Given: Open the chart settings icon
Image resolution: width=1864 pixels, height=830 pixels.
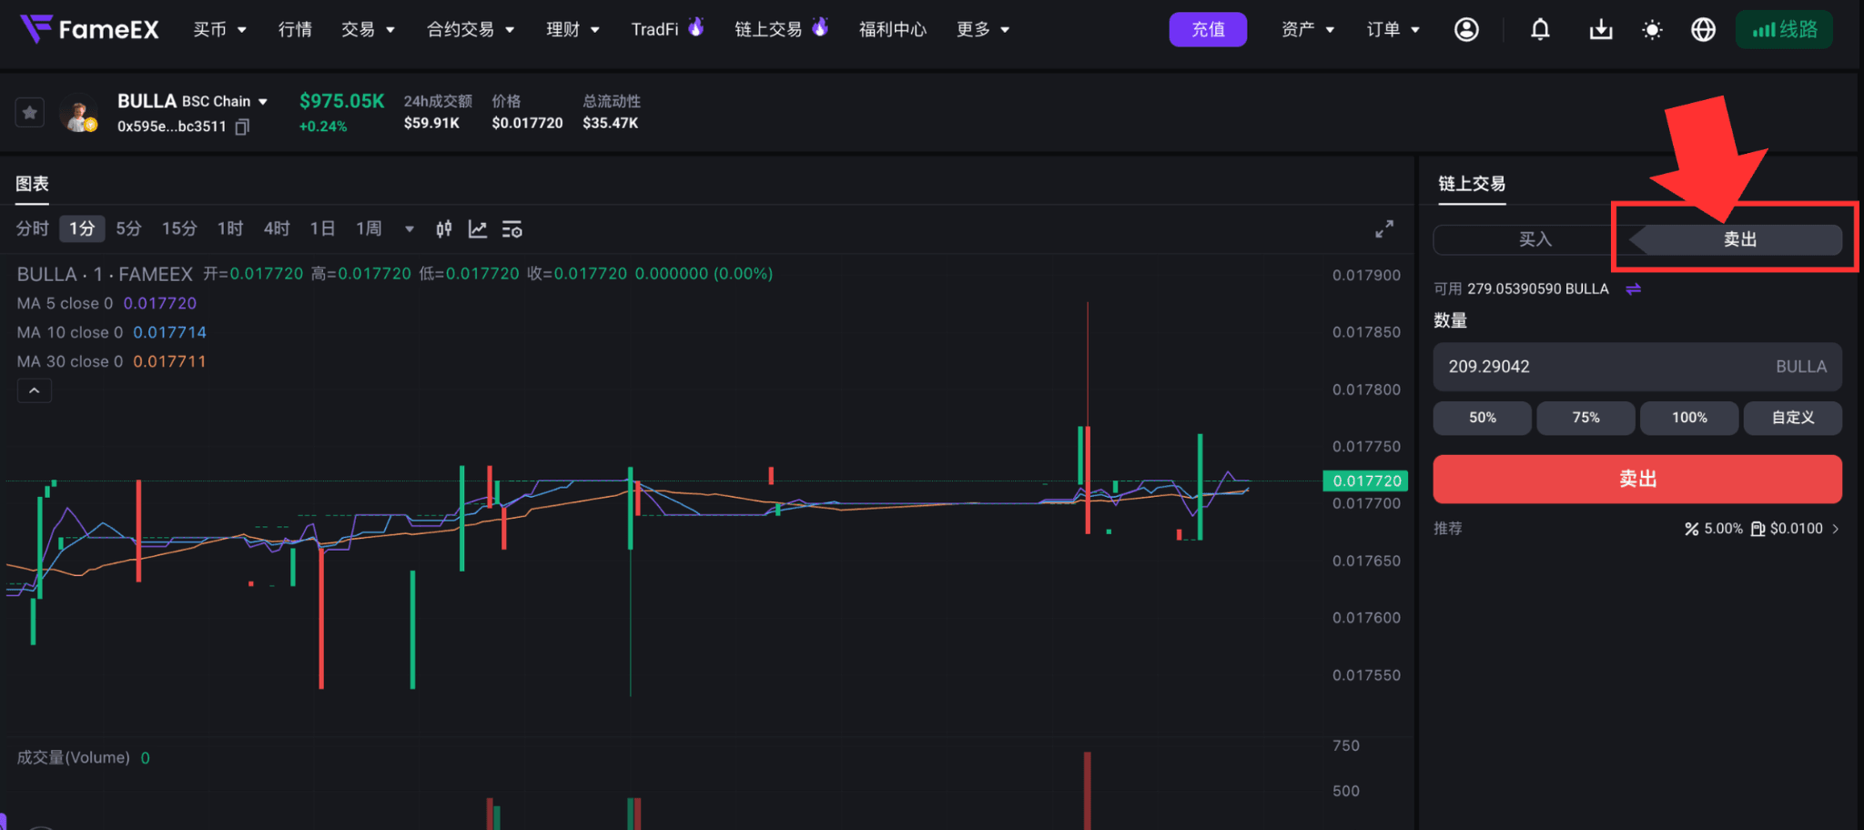Looking at the screenshot, I should 512,229.
